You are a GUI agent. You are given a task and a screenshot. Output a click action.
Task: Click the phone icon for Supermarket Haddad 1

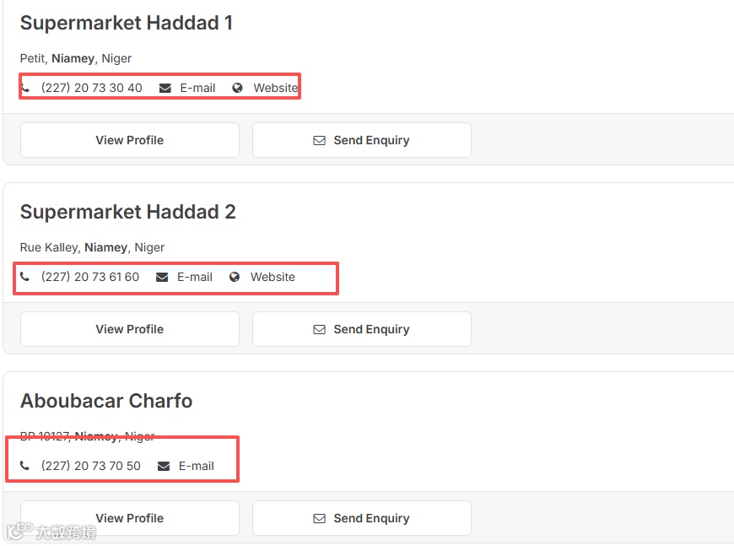pyautogui.click(x=25, y=88)
